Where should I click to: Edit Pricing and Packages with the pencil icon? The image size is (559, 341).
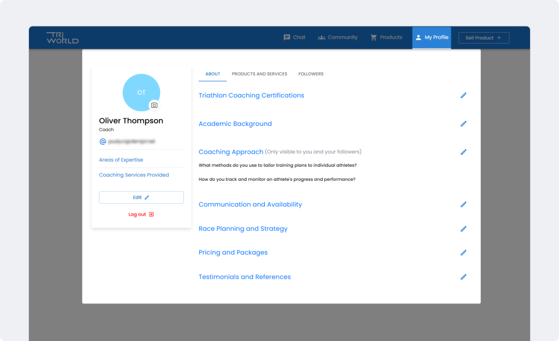(x=463, y=253)
